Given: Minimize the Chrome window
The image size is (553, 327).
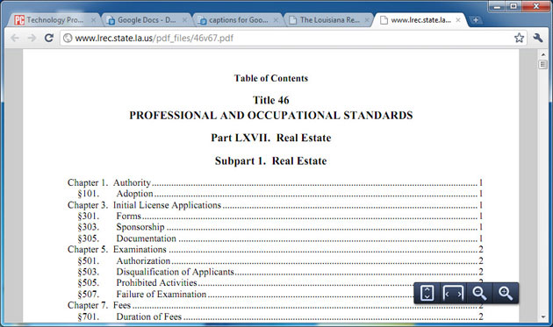Looking at the screenshot, I should click(x=498, y=6).
